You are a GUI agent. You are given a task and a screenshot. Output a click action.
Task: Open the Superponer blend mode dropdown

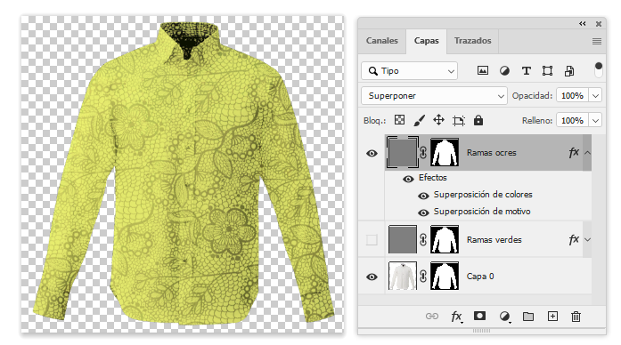point(434,96)
